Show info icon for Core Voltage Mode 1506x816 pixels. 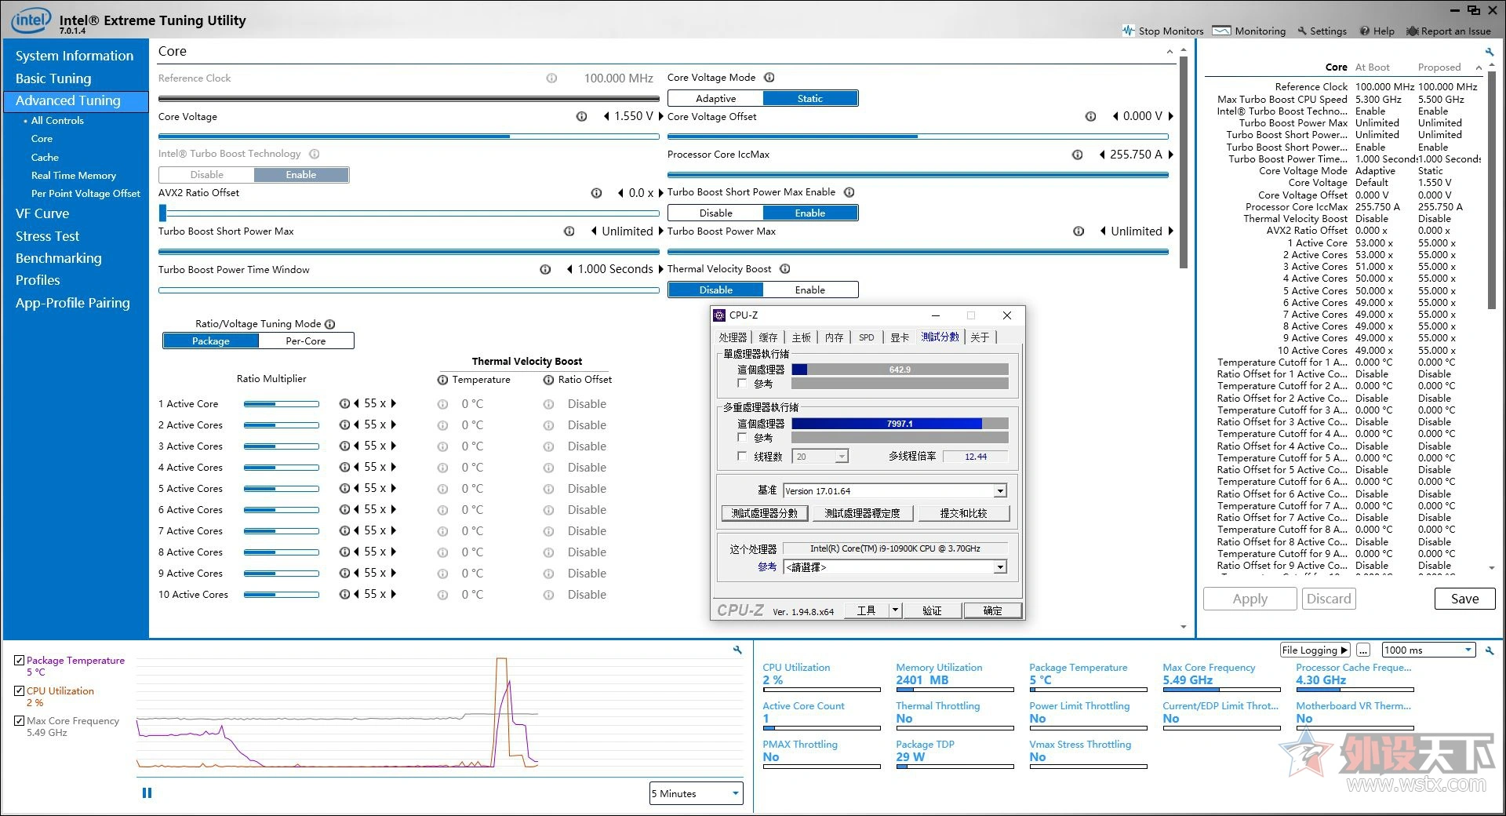(x=769, y=78)
